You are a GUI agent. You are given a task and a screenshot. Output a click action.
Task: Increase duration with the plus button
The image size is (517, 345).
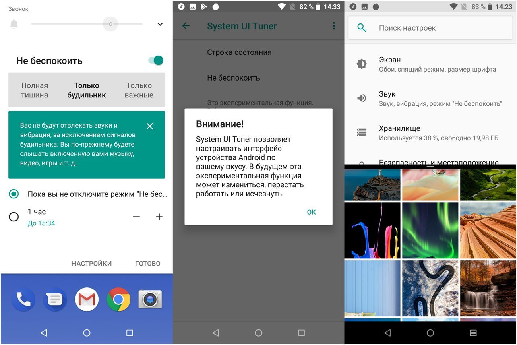pyautogui.click(x=159, y=217)
